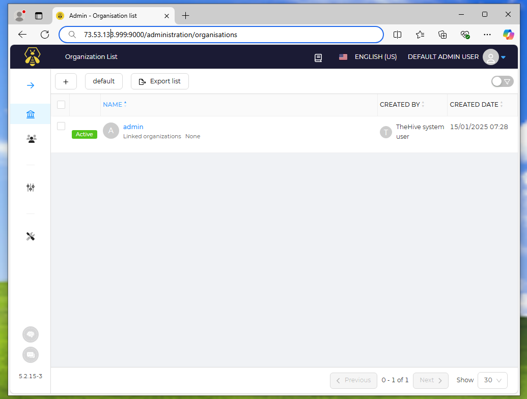
Task: Click the TheHive bee logo
Action: tap(33, 56)
